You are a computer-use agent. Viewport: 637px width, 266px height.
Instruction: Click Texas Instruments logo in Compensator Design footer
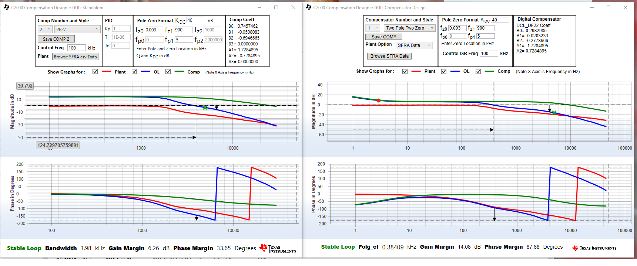594,248
